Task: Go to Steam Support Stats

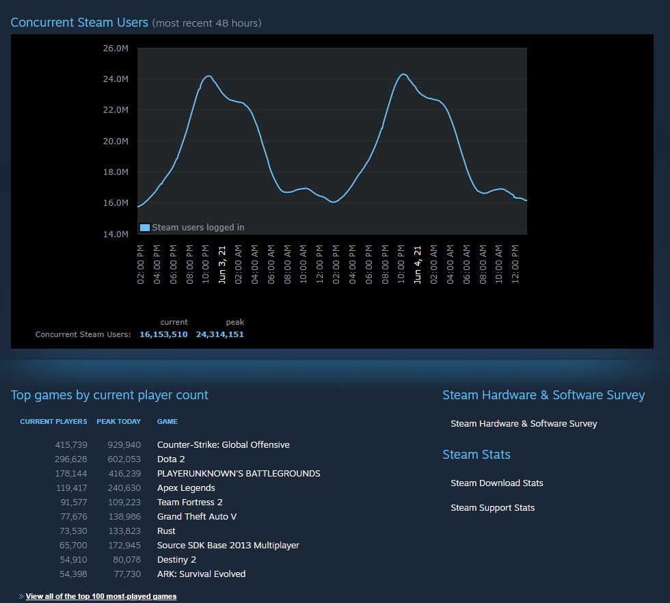Action: 493,508
